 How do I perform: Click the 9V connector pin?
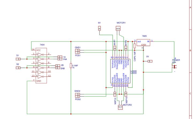pos(100,28)
